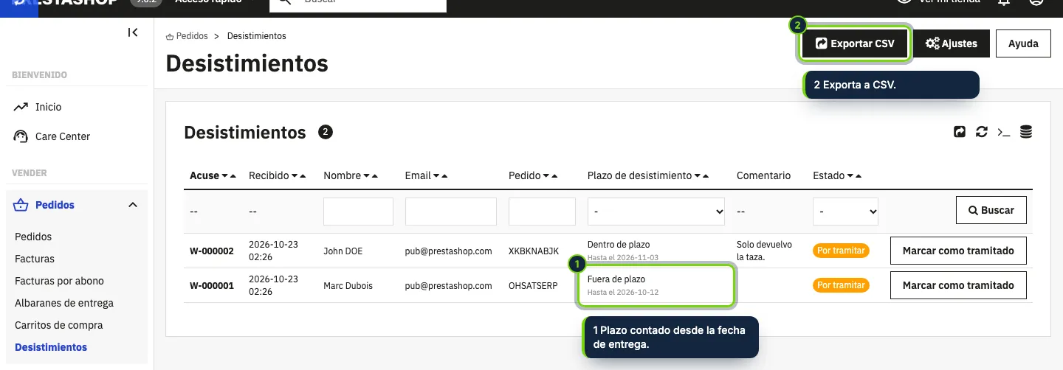The height and width of the screenshot is (370, 1063).
Task: Click acuse W-000001 cell
Action: pos(212,286)
